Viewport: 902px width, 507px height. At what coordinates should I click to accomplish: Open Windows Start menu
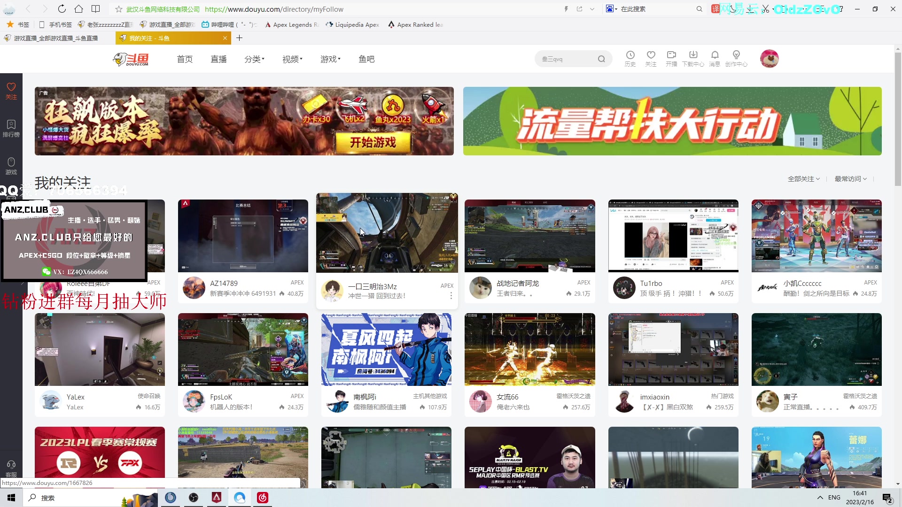click(11, 498)
